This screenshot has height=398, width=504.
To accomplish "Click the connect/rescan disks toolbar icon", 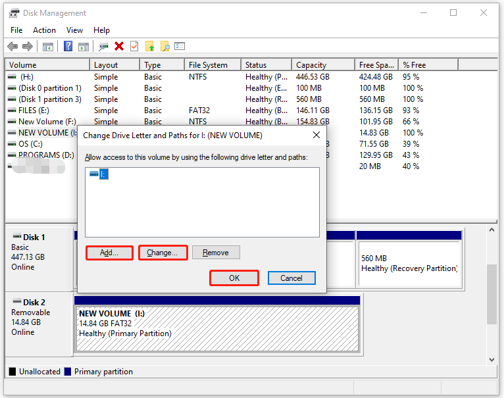I will pyautogui.click(x=103, y=47).
